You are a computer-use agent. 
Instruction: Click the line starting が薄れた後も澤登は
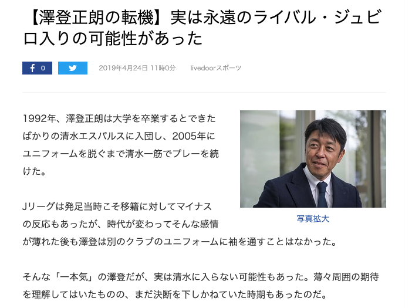pos(180,242)
